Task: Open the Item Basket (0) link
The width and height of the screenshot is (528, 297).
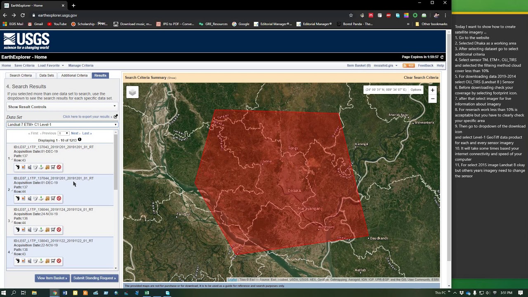Action: (358, 66)
